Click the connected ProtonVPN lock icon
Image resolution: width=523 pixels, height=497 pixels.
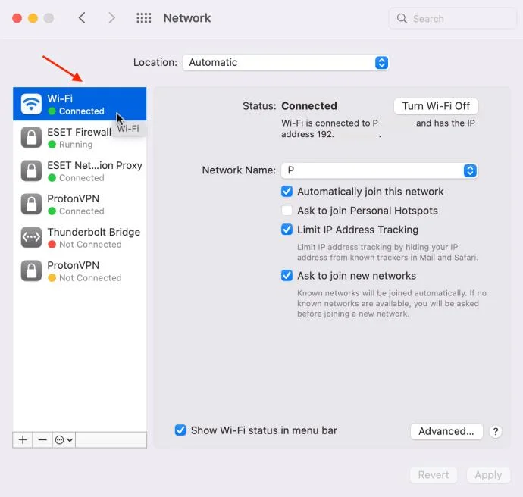click(31, 204)
